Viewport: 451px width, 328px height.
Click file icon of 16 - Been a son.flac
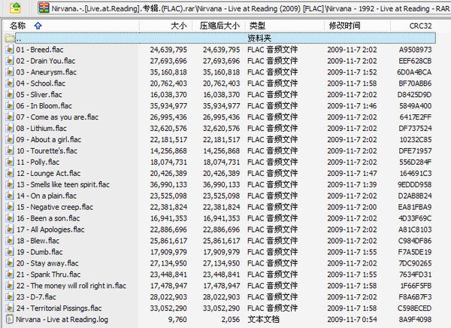10,218
